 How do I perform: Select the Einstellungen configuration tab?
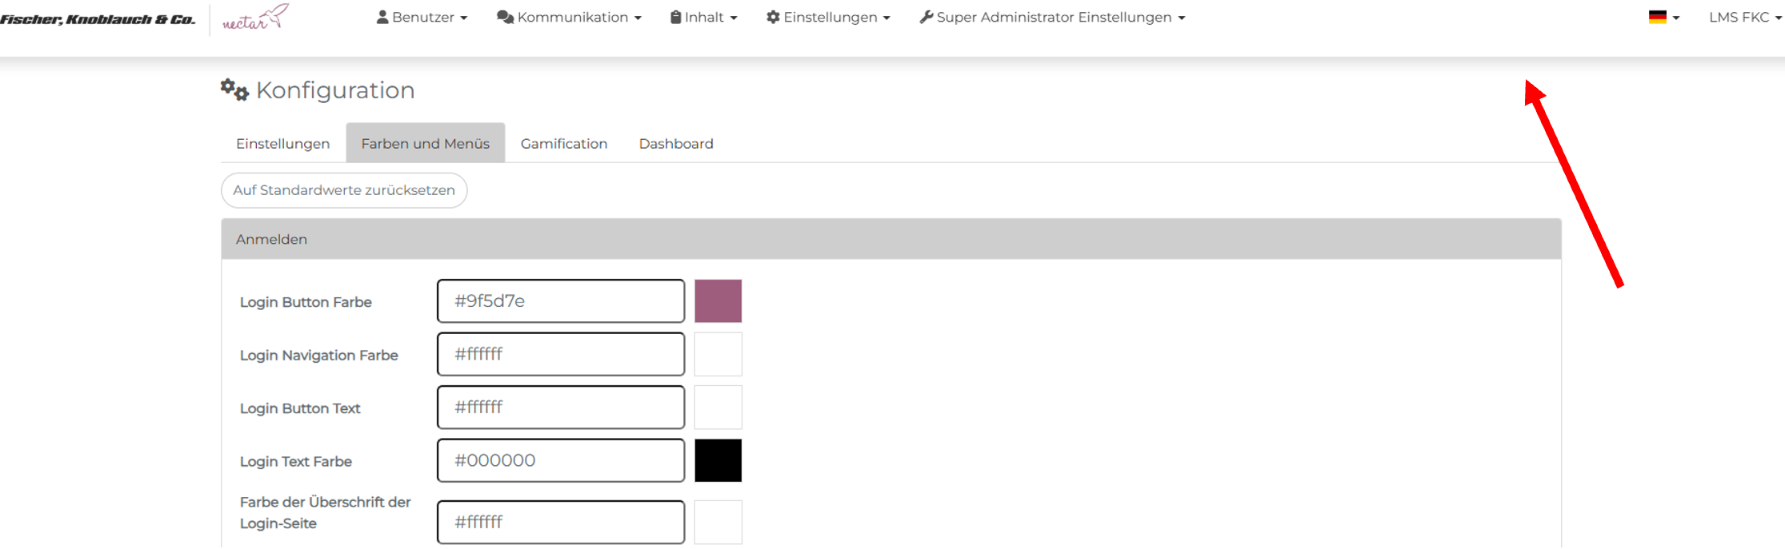(282, 144)
